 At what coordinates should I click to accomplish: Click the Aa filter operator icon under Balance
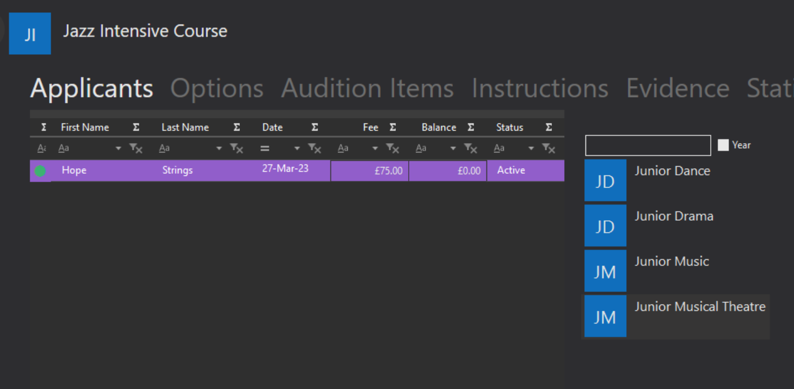421,148
